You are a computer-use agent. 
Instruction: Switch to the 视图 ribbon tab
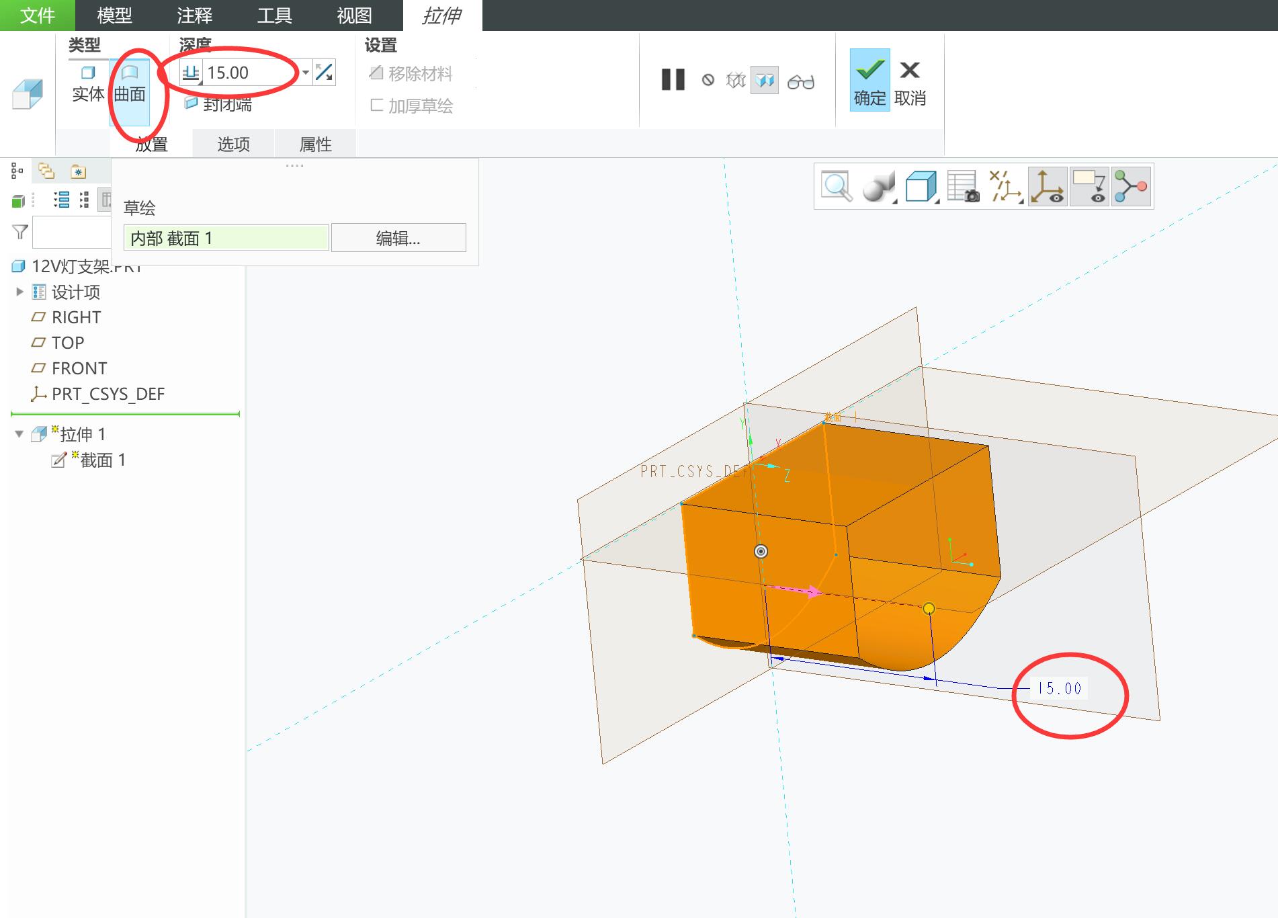click(355, 15)
